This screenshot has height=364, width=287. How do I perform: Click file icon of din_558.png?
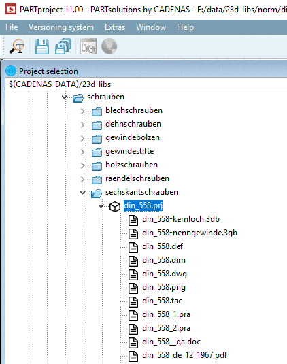click(133, 288)
